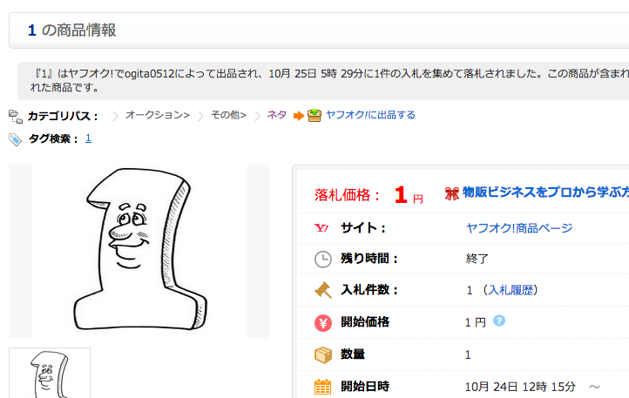View the 入札履歴 bid history link

tap(511, 290)
